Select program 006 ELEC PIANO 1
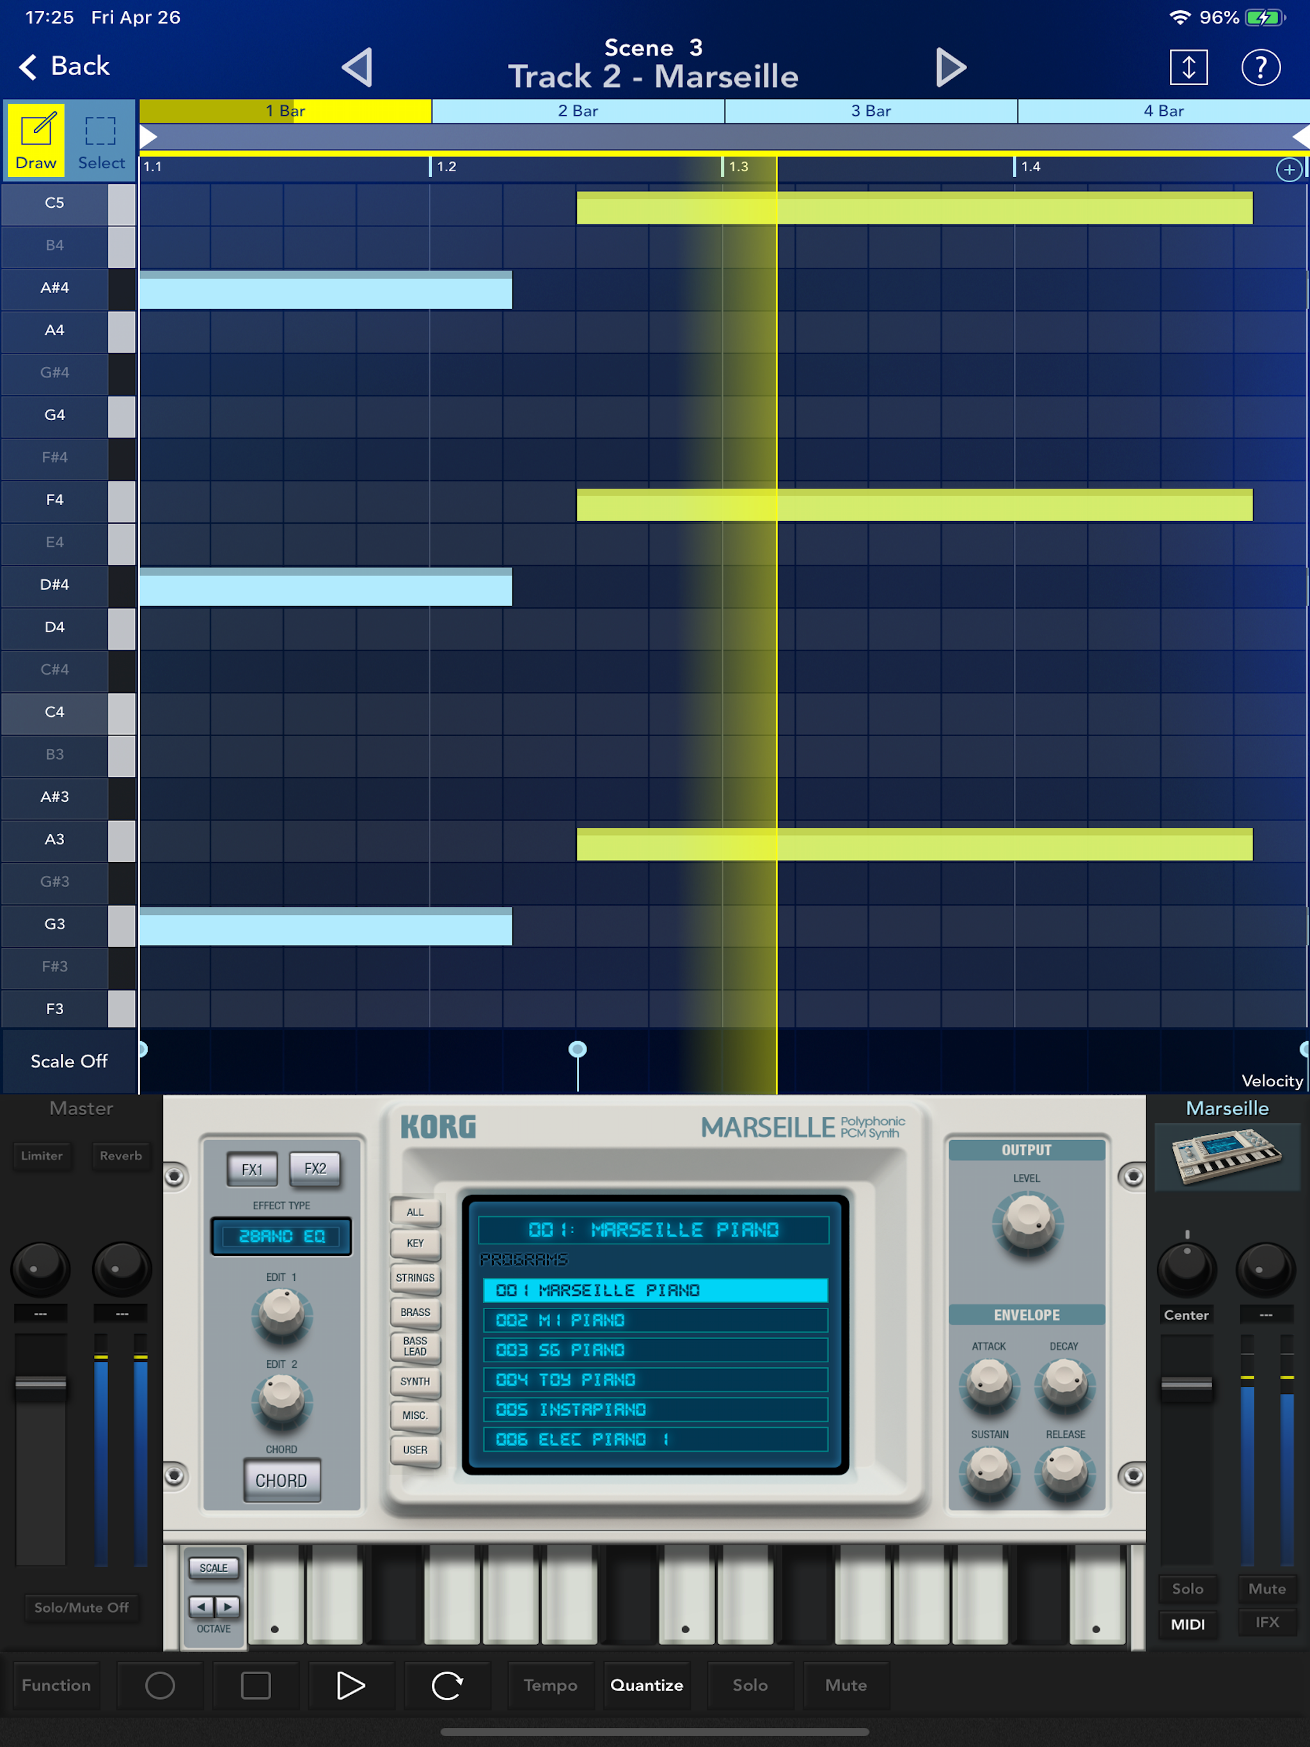This screenshot has width=1310, height=1747. 655,1440
